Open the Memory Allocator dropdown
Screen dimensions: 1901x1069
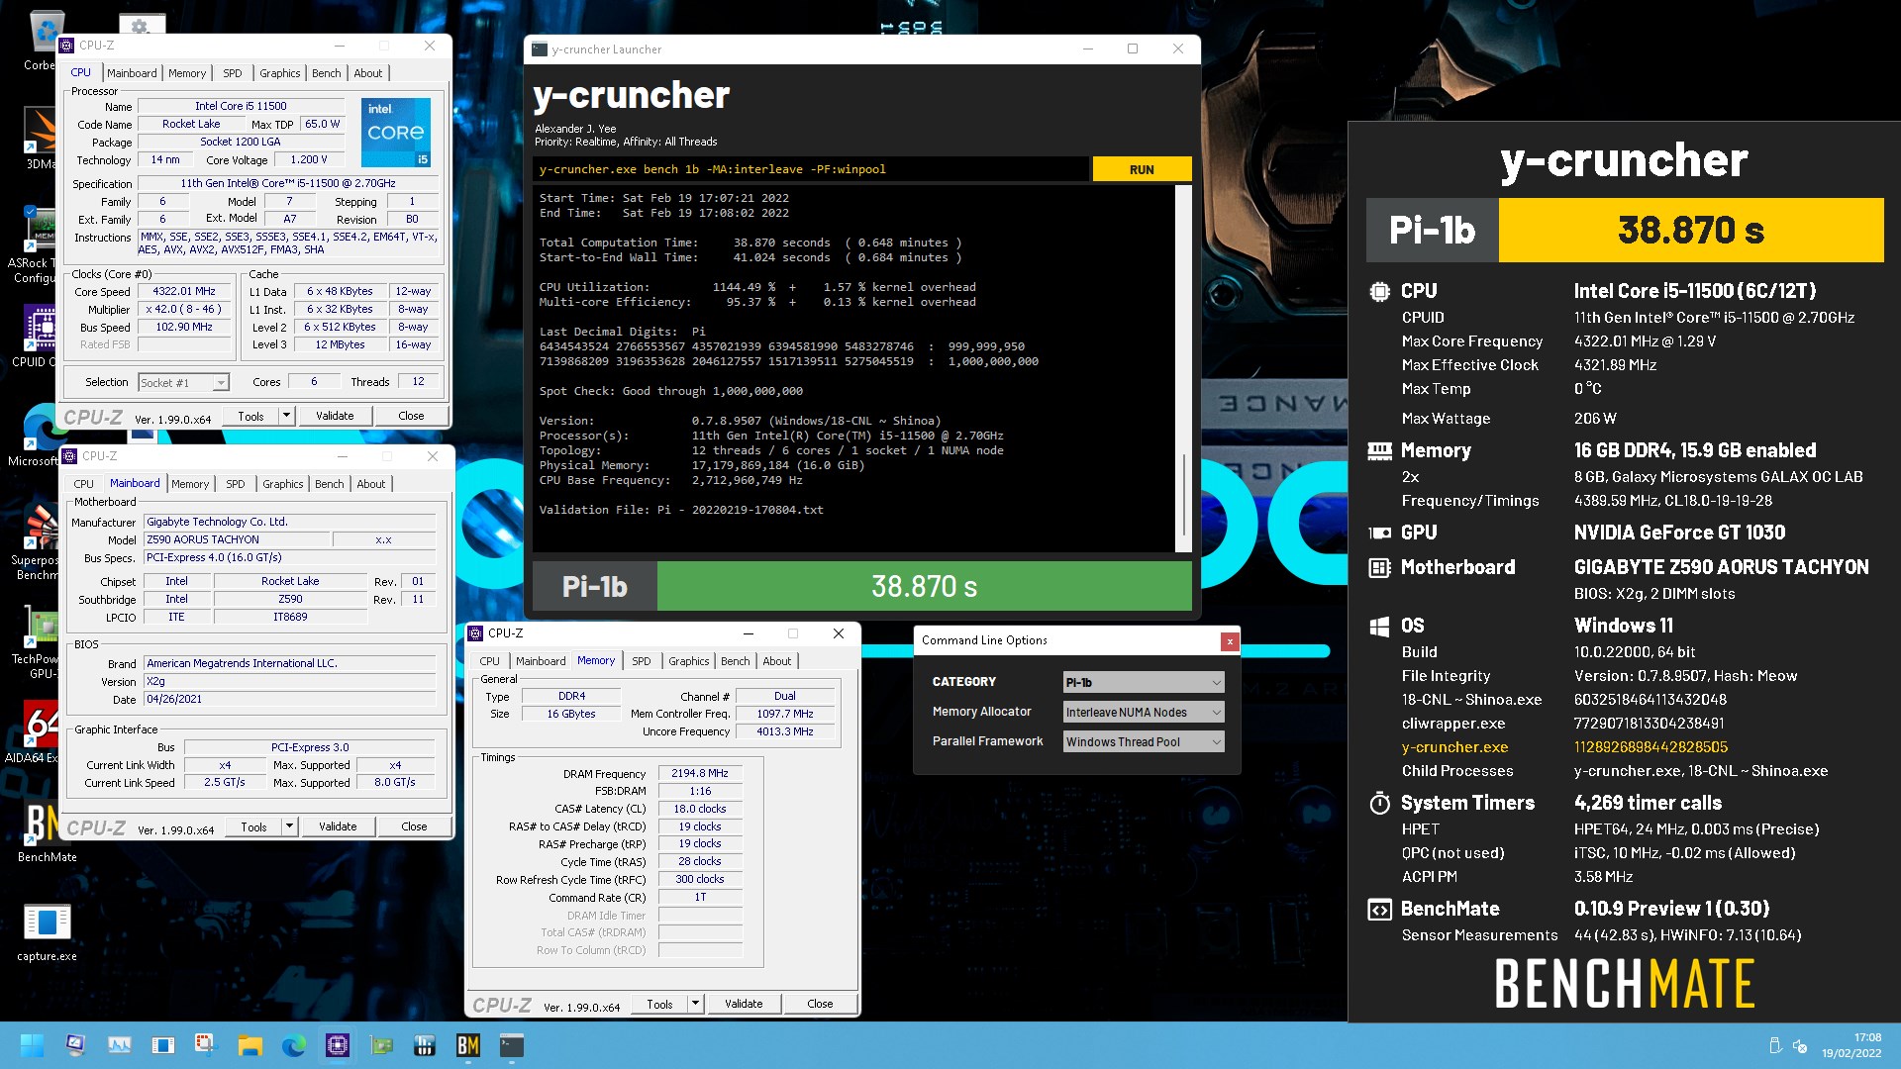click(1143, 712)
